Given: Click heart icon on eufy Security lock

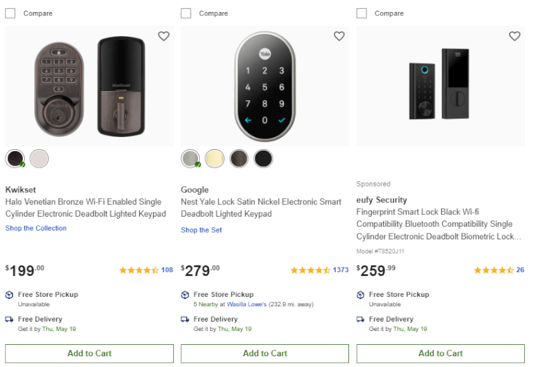Looking at the screenshot, I should coord(514,36).
